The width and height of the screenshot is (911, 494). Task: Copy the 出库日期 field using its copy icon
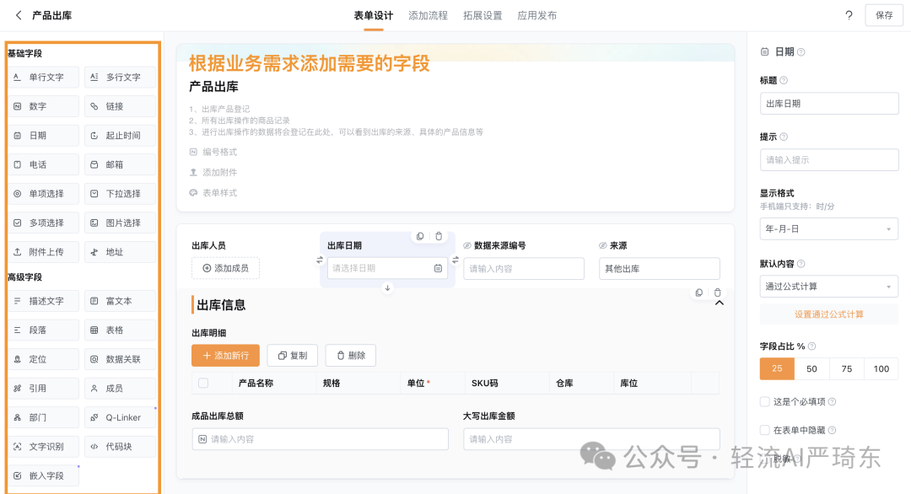pos(420,237)
